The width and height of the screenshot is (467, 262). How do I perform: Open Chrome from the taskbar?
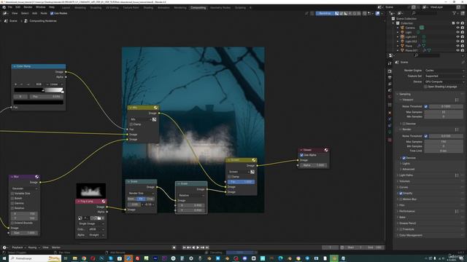[x=84, y=258]
